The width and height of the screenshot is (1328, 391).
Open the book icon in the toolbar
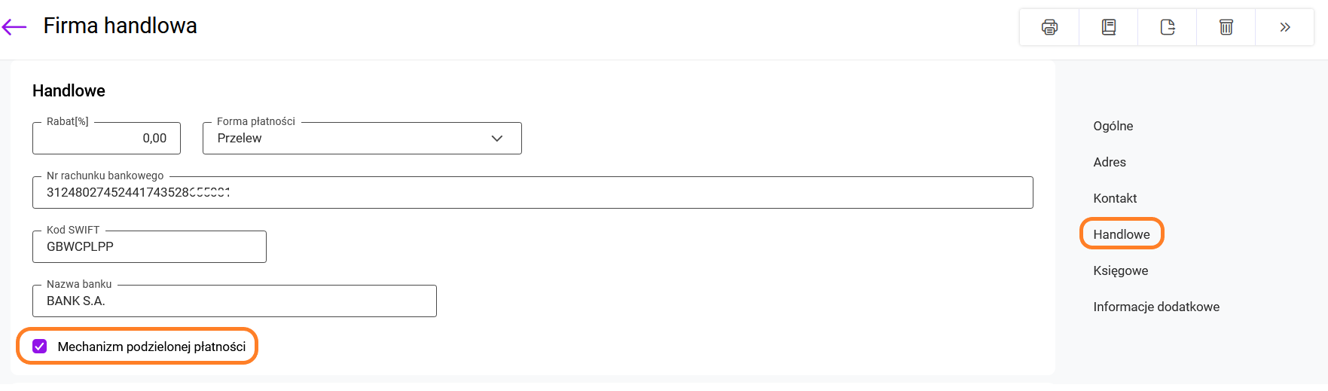(x=1108, y=27)
